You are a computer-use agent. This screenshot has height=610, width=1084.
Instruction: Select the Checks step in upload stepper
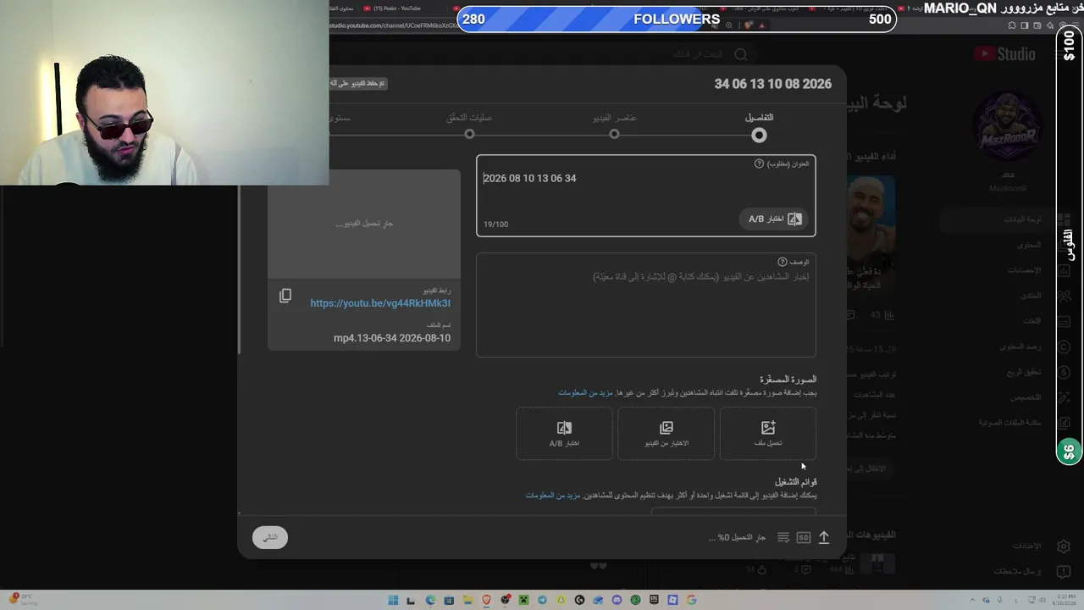(x=469, y=126)
